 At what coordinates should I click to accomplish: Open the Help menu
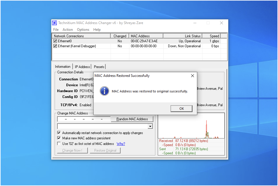[x=97, y=30]
